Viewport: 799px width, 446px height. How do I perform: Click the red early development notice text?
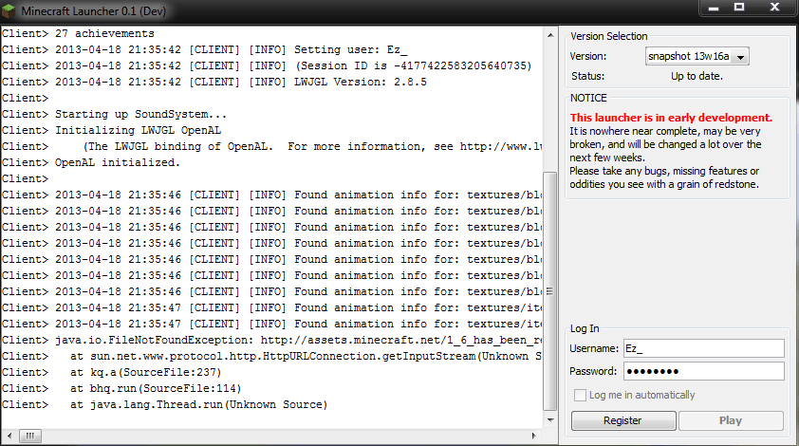[x=671, y=118]
